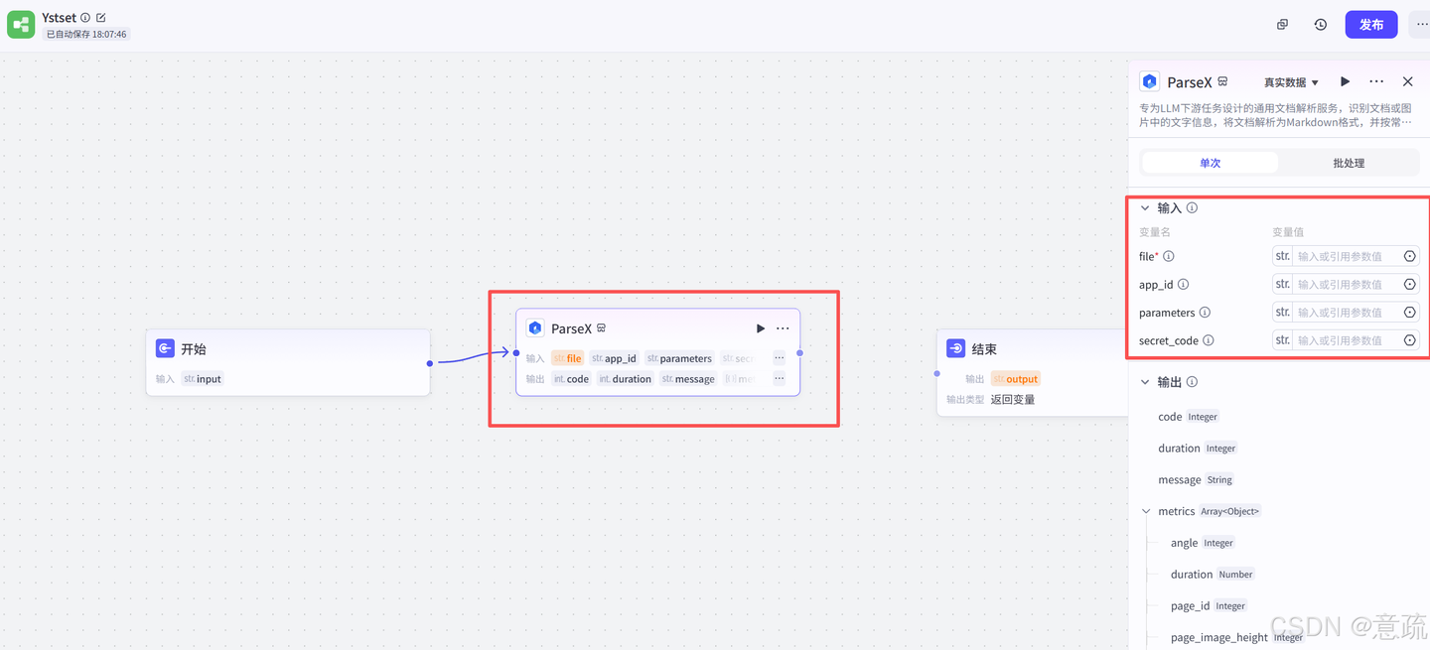The height and width of the screenshot is (650, 1430).
Task: Open the version history clock icon
Action: point(1320,25)
